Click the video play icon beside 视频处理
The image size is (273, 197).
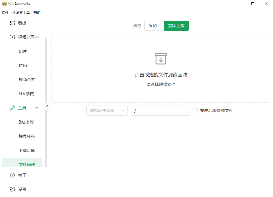pos(12,37)
